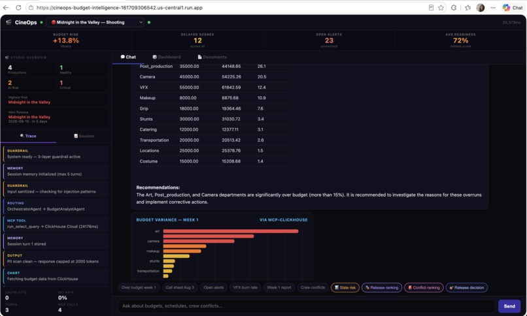Image resolution: width=527 pixels, height=316 pixels.
Task: Click the camera bar in the variance chart
Action: pyautogui.click(x=199, y=241)
